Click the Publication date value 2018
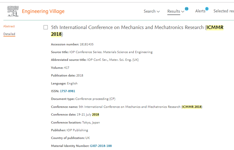This screenshot has width=234, height=150. 80,75
